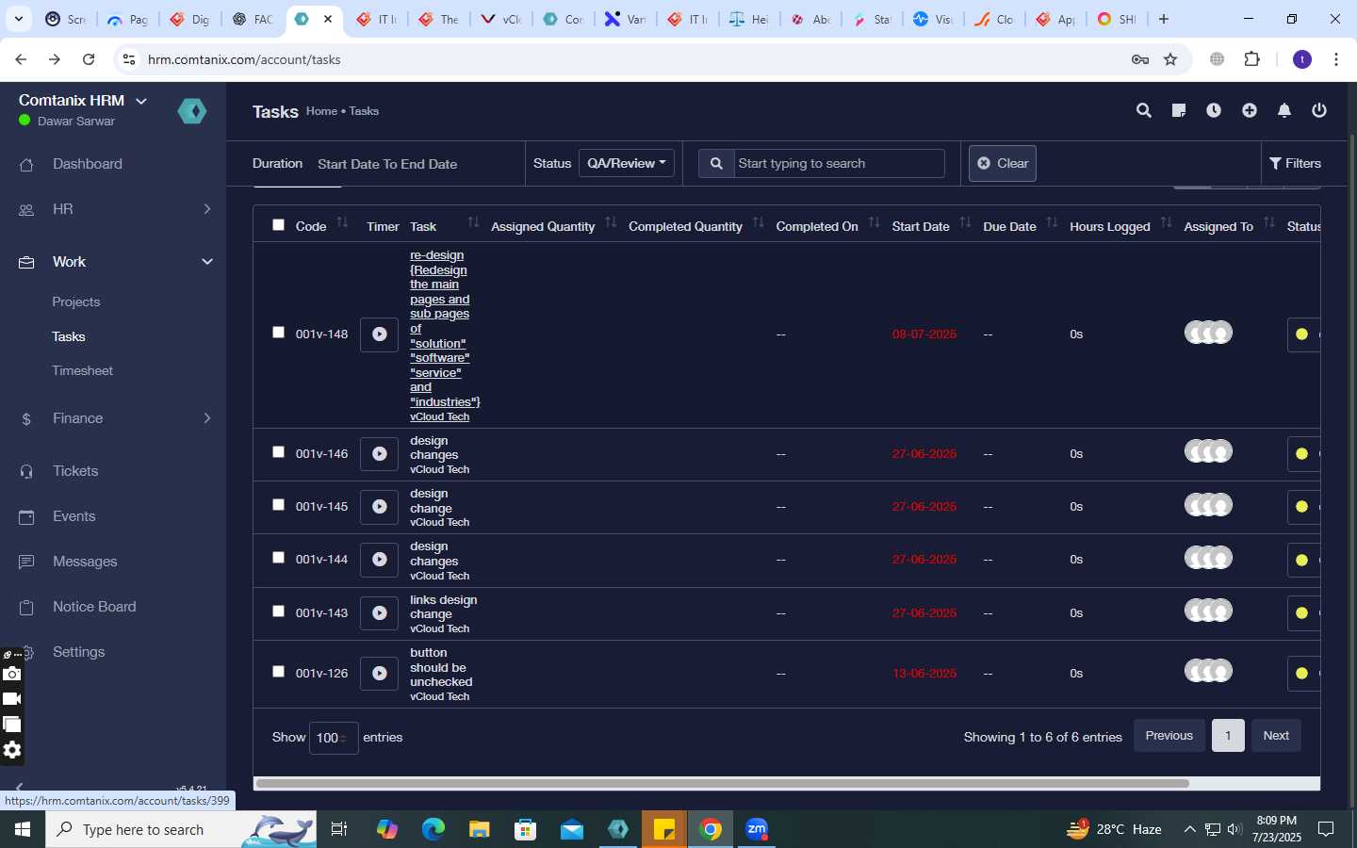The height and width of the screenshot is (848, 1357).
Task: Tick the checkbox for task 001v-146
Action: [278, 452]
